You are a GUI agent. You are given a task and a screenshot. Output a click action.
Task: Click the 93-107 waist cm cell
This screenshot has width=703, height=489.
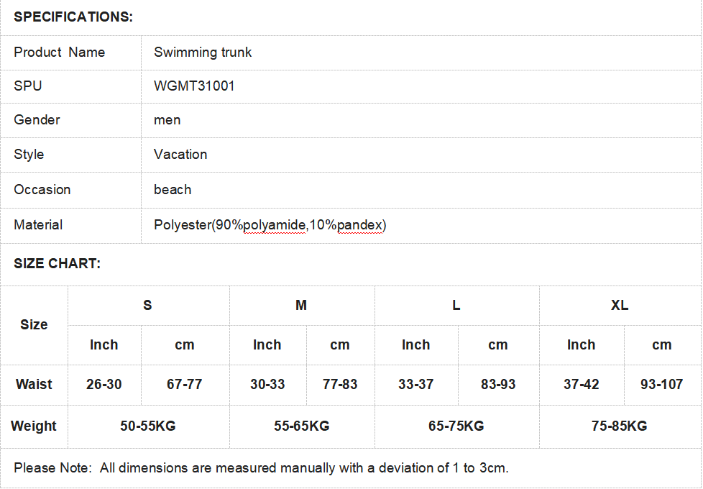click(x=662, y=385)
